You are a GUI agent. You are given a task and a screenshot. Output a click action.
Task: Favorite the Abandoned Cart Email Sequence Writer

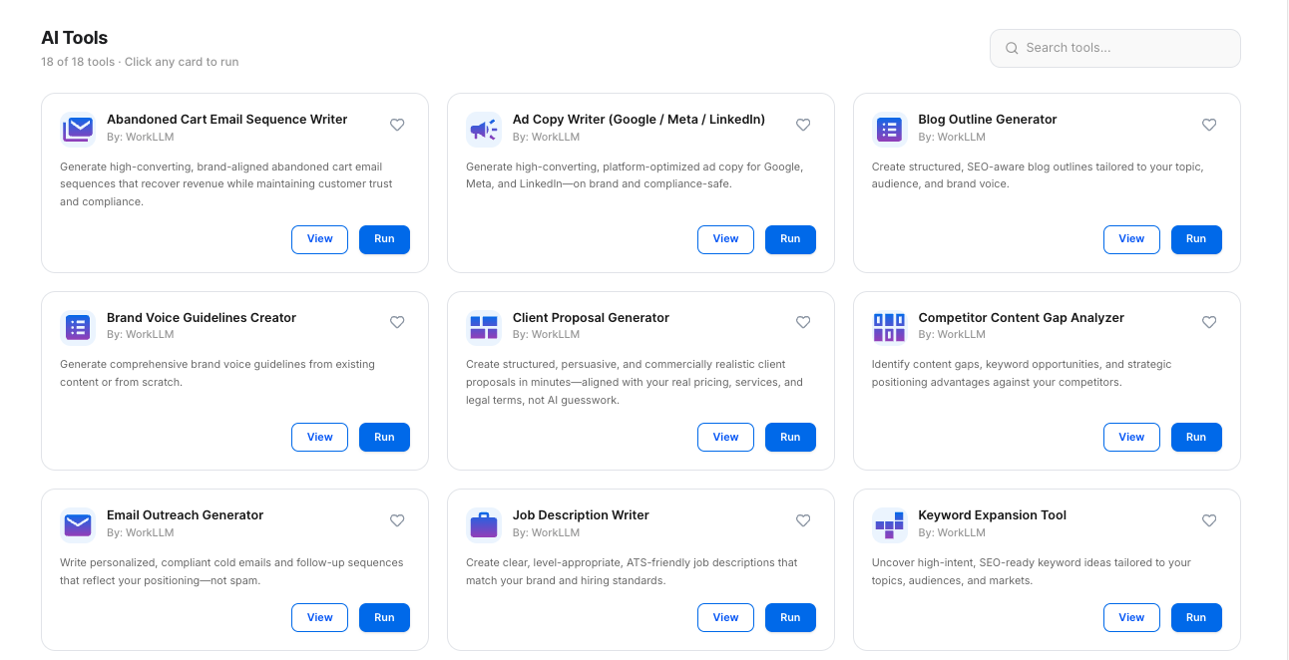pos(397,125)
